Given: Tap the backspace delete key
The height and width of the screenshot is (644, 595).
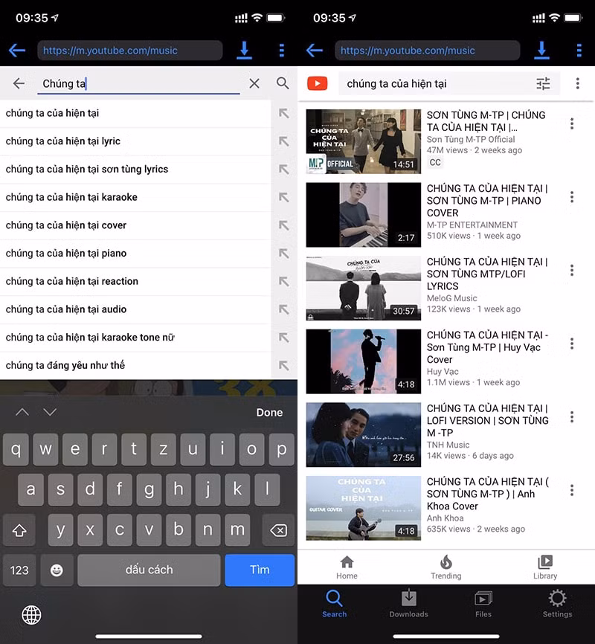Looking at the screenshot, I should tap(279, 529).
